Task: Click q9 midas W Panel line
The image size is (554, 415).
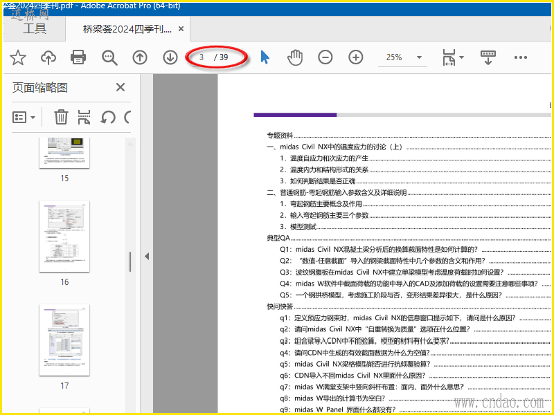Action: click(x=338, y=409)
